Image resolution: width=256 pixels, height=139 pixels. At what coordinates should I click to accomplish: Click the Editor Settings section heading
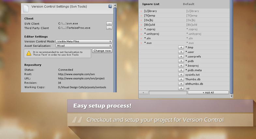point(36,37)
